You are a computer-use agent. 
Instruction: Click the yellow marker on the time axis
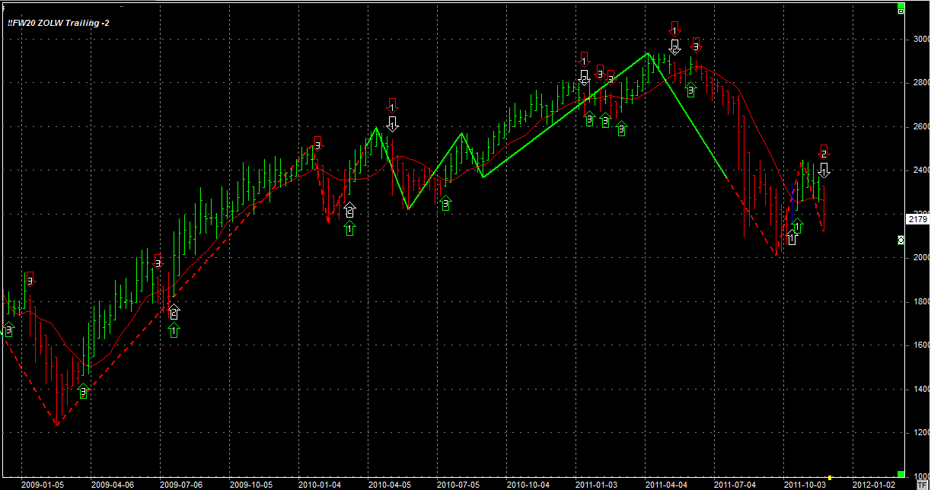click(829, 477)
